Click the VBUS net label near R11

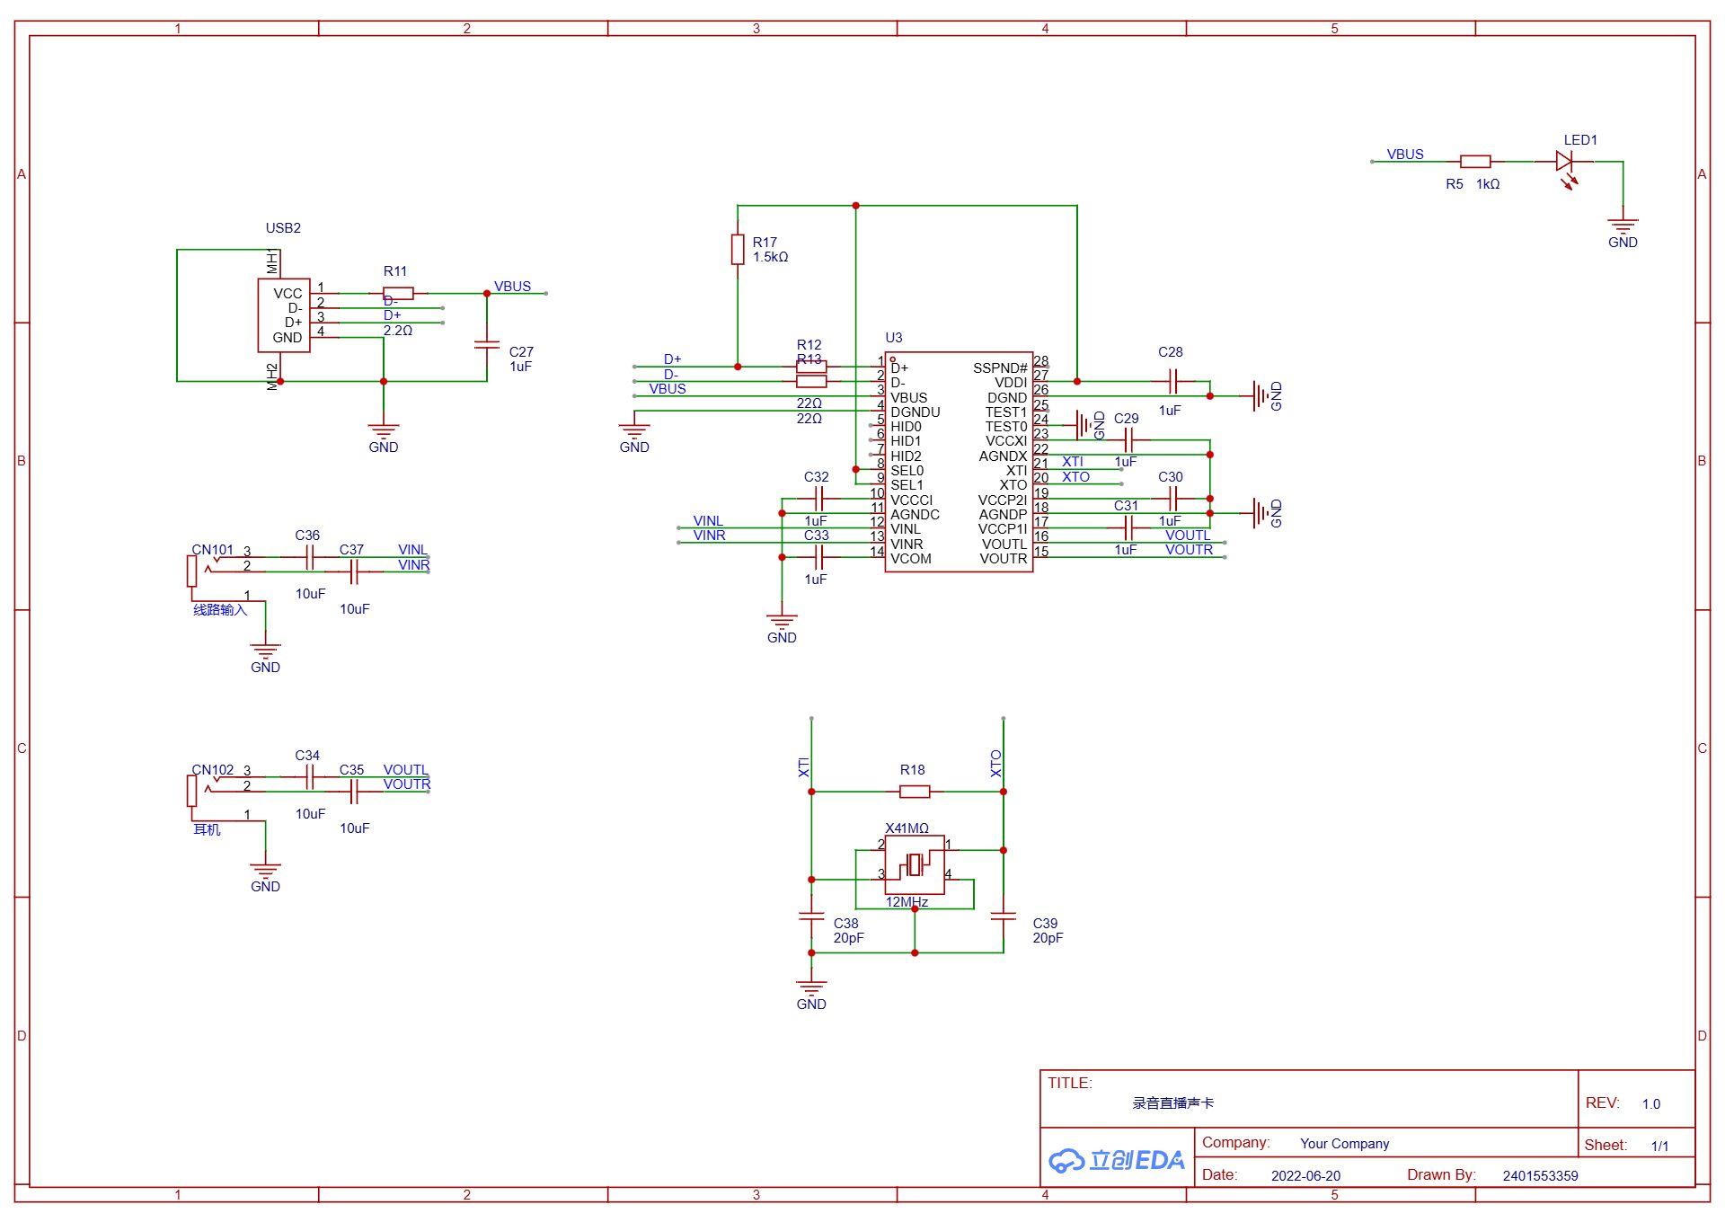coord(512,287)
